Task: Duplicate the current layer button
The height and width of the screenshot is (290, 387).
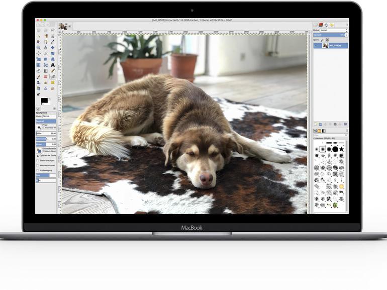Action: (x=335, y=124)
